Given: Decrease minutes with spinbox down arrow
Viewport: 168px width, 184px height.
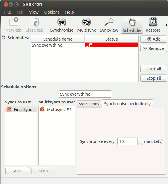Looking at the screenshot, I should pos(140,143).
